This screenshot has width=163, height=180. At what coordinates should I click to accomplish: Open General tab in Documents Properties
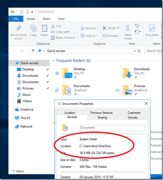(72, 117)
